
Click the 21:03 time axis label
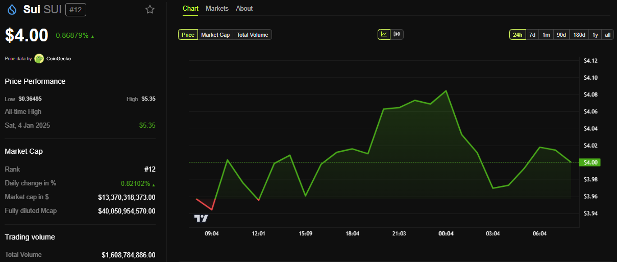tap(399, 233)
